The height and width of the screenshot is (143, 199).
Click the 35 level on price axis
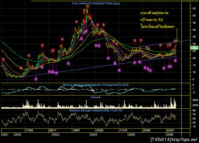click(194, 37)
